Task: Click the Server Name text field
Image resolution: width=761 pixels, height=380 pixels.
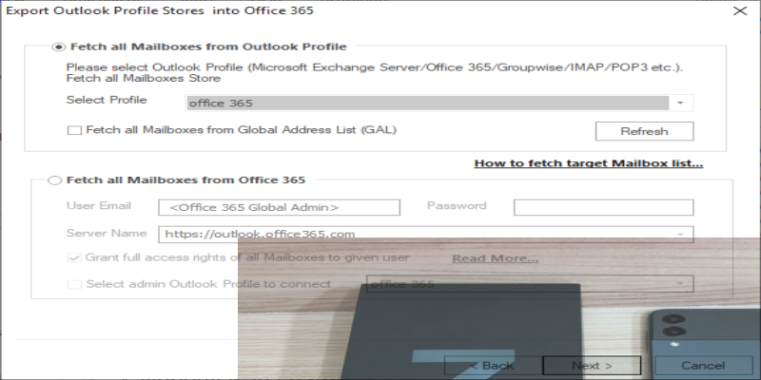Action: tap(425, 234)
